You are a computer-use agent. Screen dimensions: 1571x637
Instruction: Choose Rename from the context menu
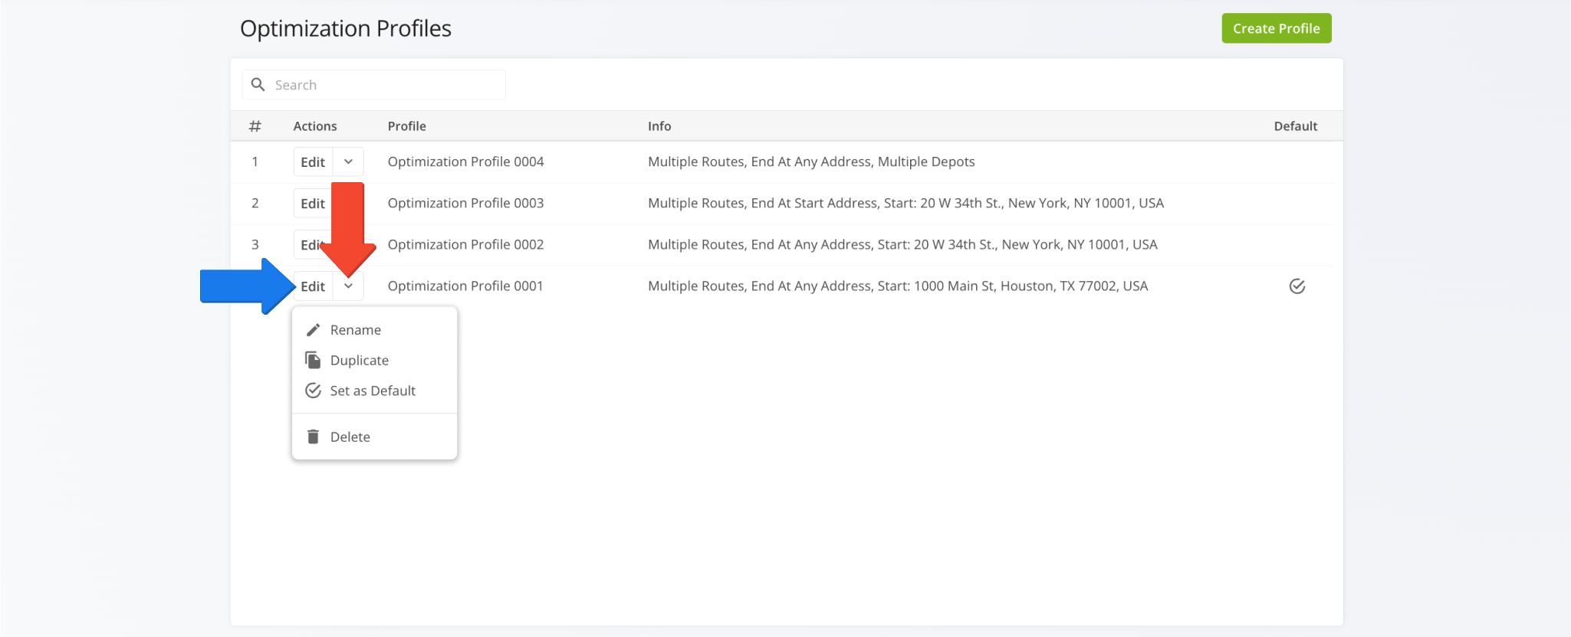pos(375,330)
